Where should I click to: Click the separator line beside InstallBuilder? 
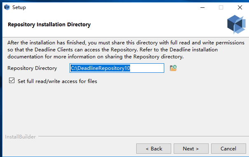[x=143, y=136]
